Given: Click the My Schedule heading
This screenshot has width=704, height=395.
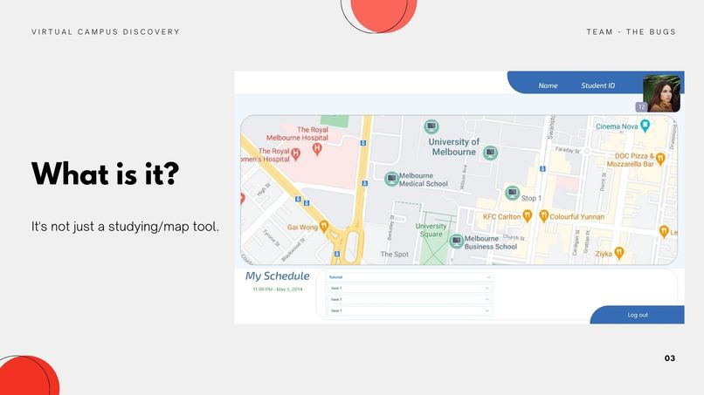Looking at the screenshot, I should pos(277,276).
